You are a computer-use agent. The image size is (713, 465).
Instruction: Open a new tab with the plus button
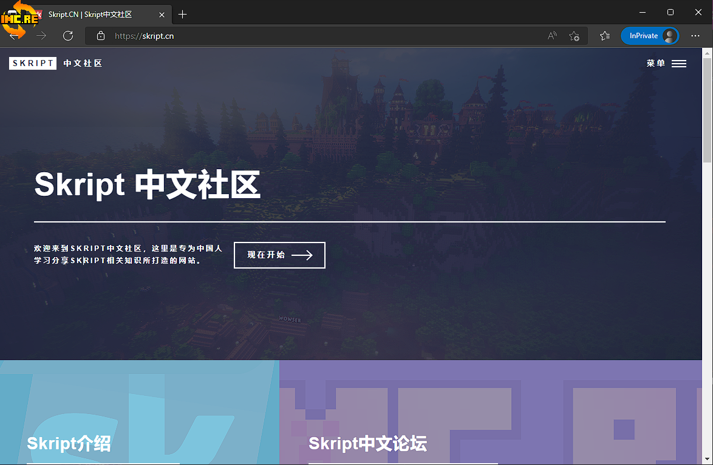coord(183,14)
